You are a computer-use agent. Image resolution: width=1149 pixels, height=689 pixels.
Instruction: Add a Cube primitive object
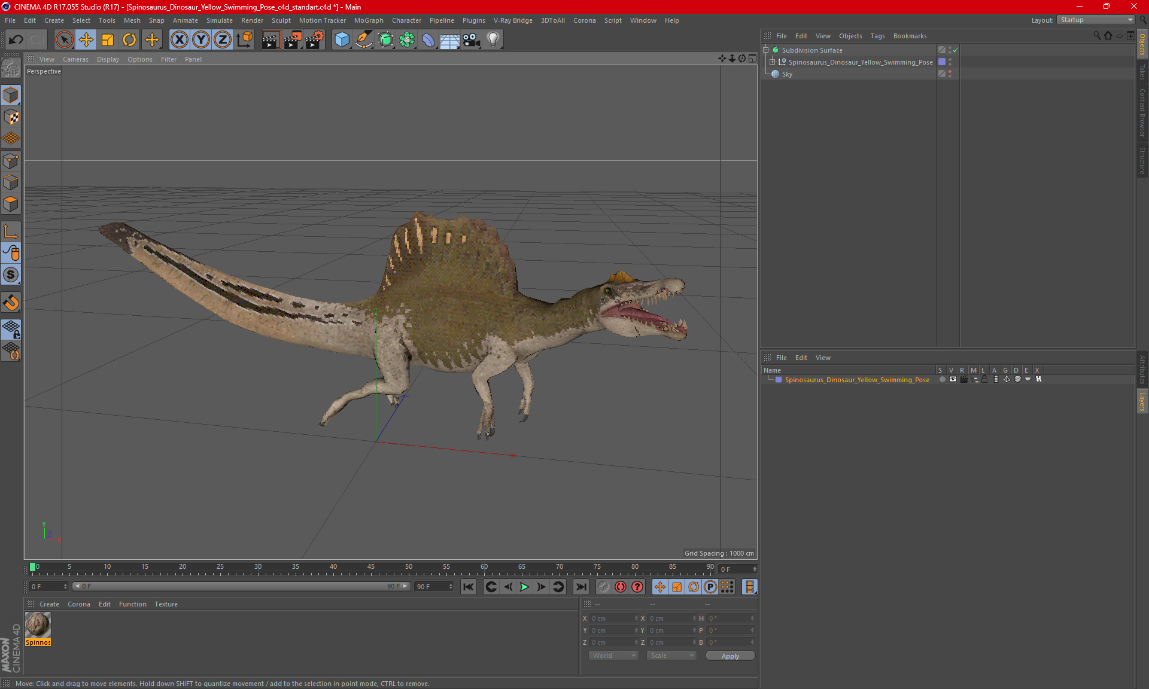point(342,39)
